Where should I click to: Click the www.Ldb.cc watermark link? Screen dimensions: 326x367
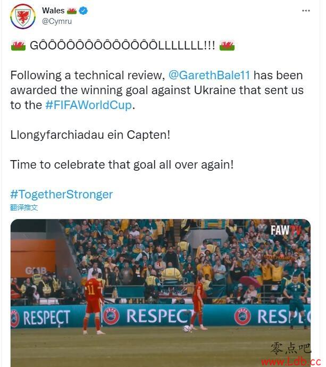click(x=291, y=362)
